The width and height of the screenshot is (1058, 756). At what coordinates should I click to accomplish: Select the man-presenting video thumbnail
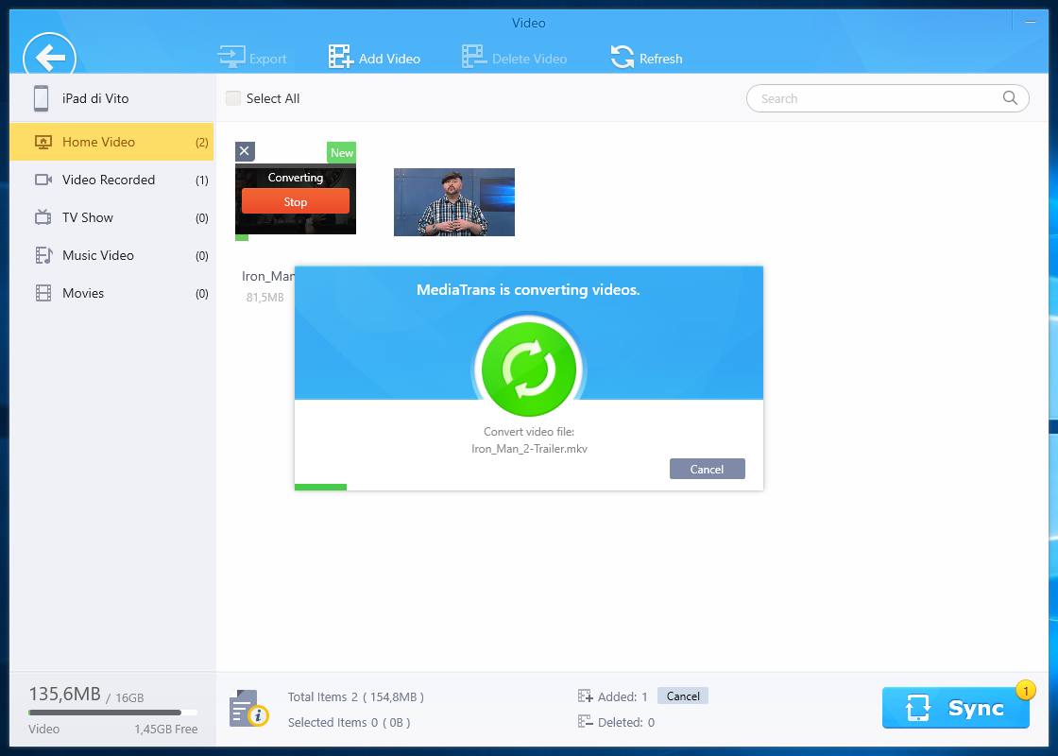[x=454, y=202]
